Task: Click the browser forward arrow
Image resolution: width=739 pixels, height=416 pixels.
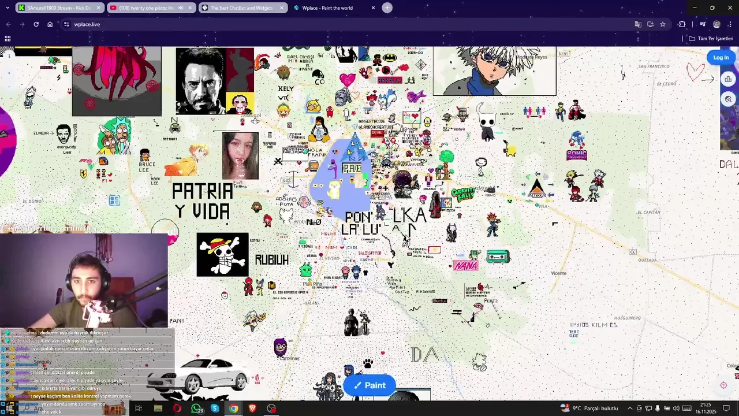Action: (22, 24)
